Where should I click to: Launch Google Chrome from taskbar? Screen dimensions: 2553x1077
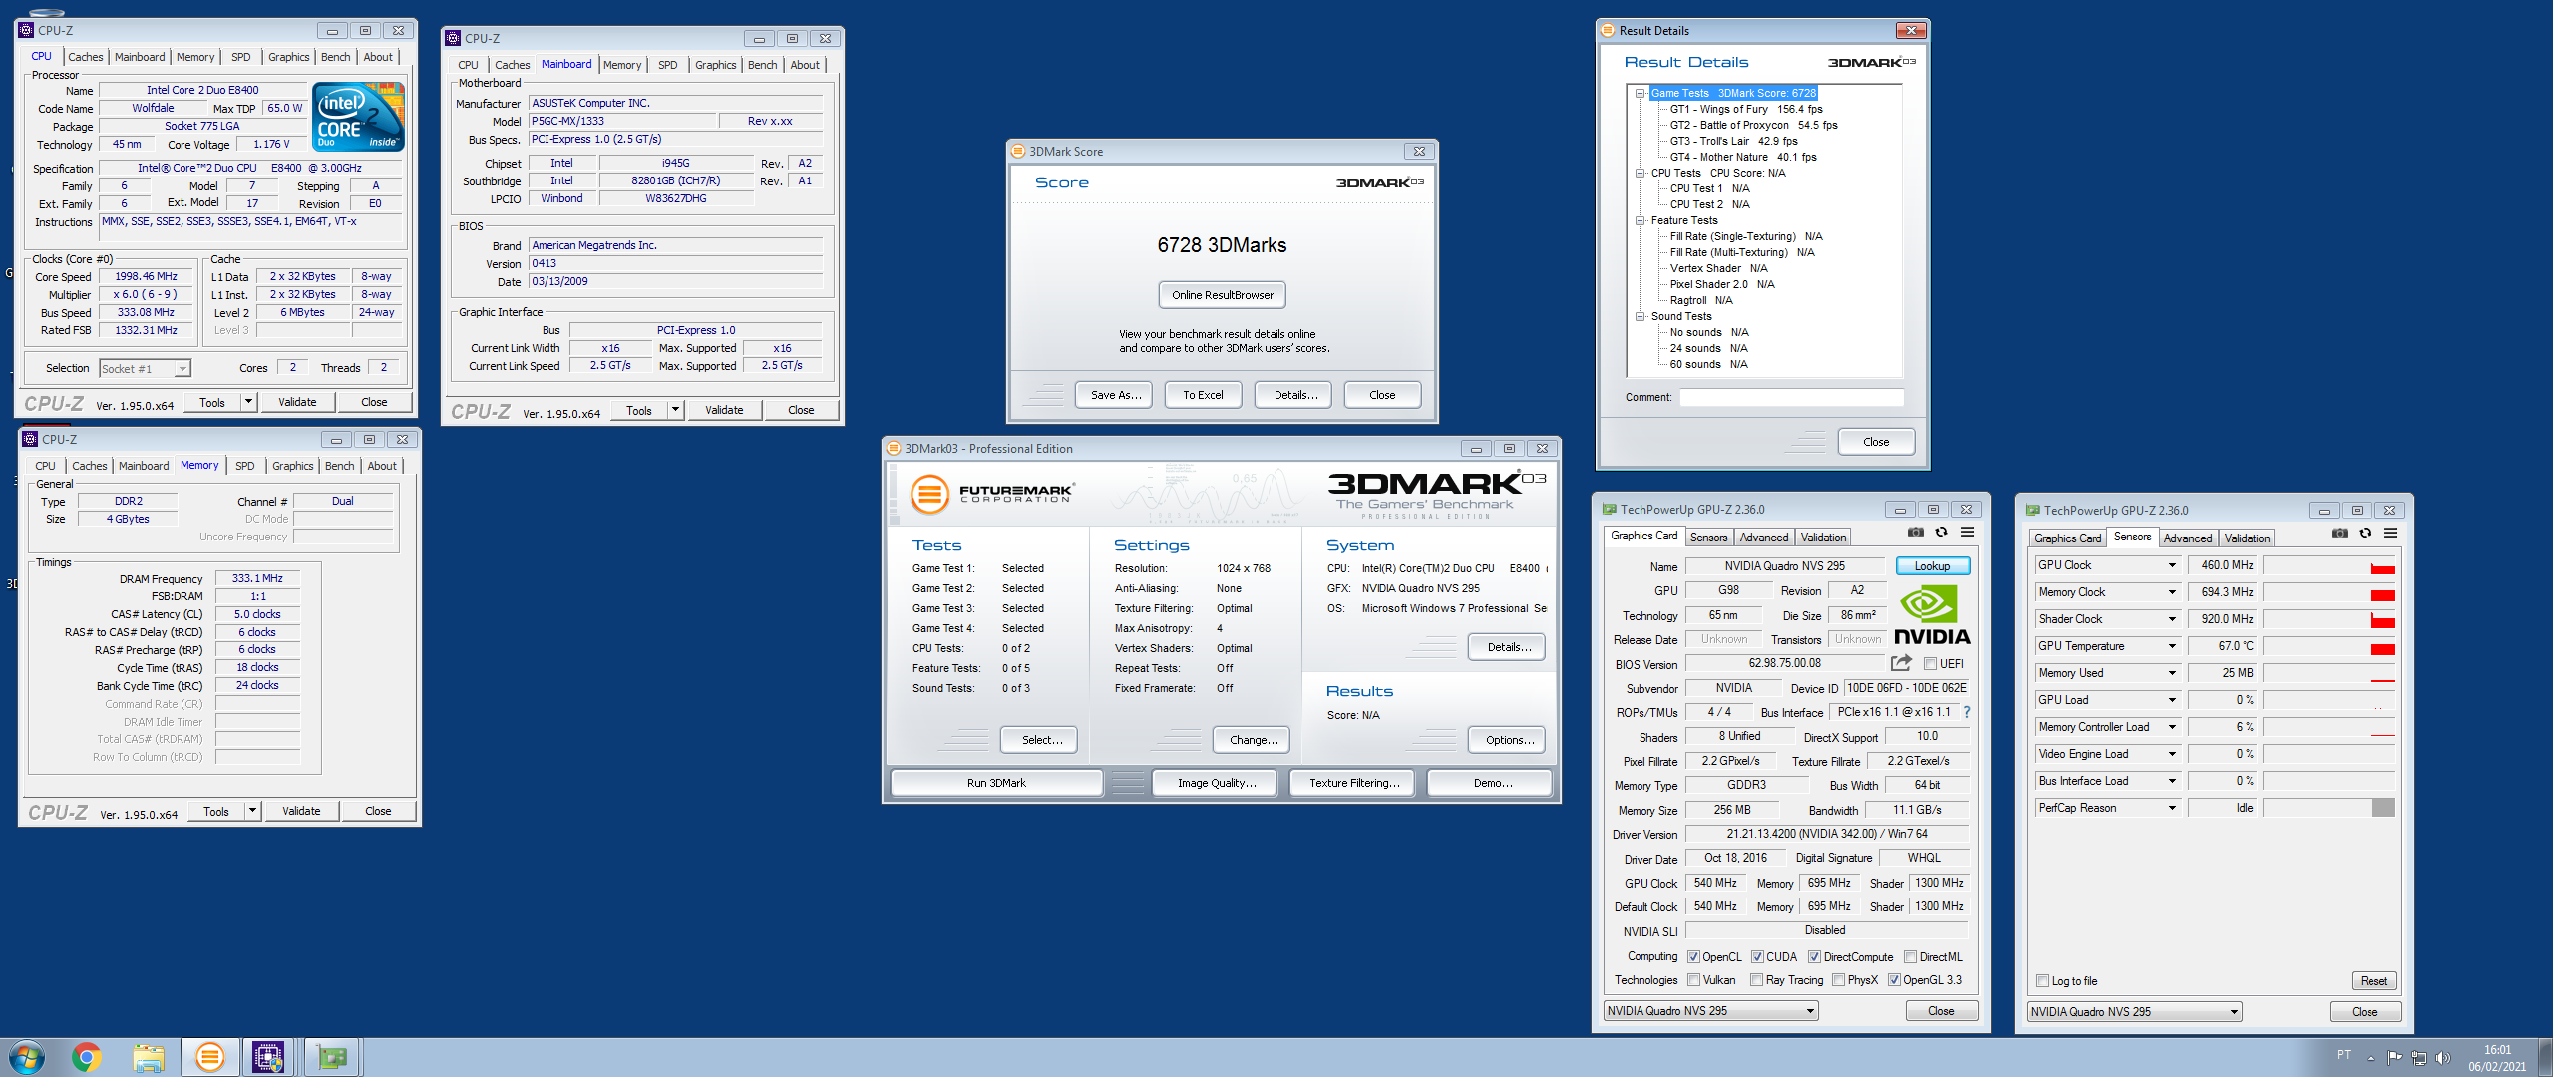[86, 1057]
